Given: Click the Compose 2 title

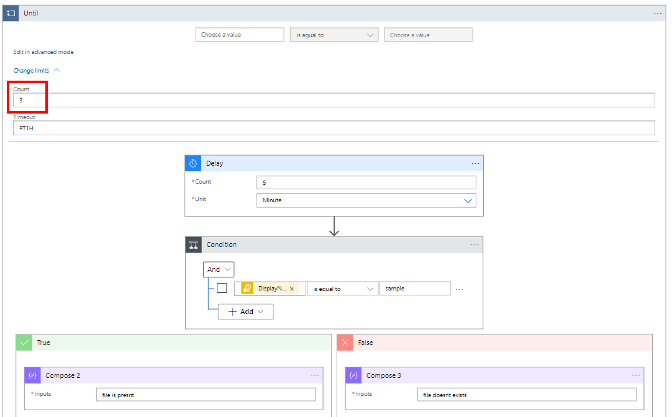Looking at the screenshot, I should pos(63,375).
